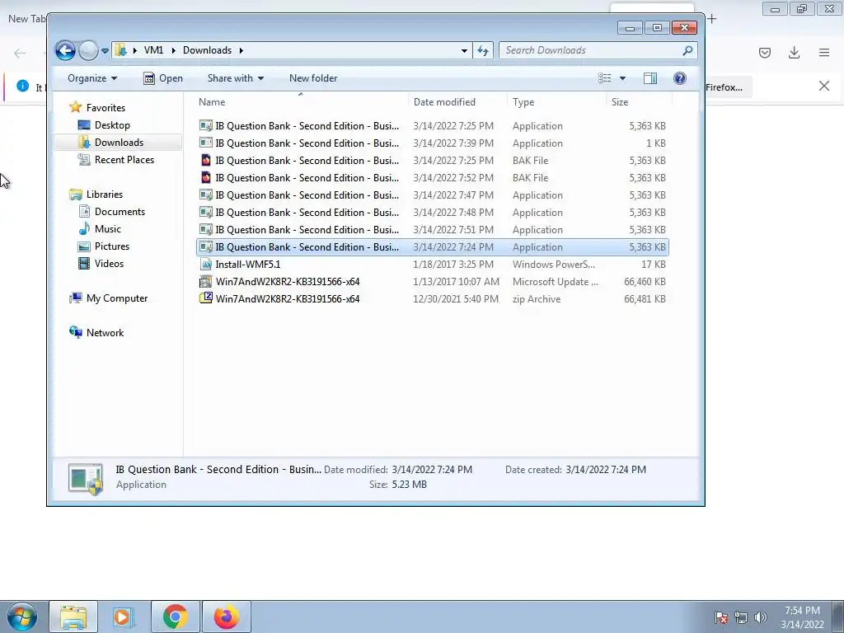
Task: Dismiss the Firefox notification bar
Action: tap(824, 86)
